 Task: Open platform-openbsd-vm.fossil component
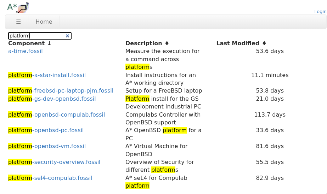[47, 146]
